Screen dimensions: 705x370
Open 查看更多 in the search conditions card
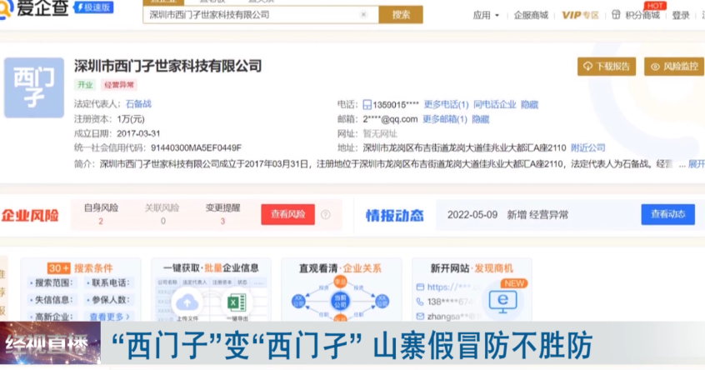[x=109, y=317]
